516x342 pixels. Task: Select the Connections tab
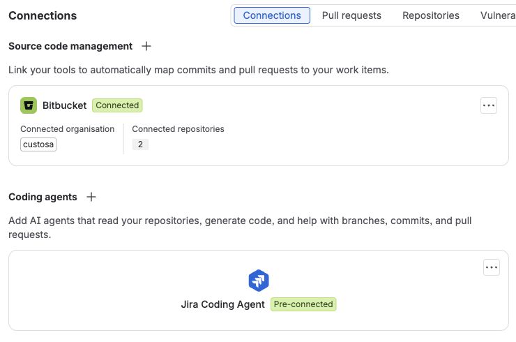(272, 15)
